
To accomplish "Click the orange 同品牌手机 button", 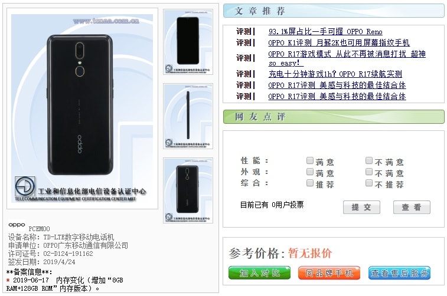I will 329,273.
